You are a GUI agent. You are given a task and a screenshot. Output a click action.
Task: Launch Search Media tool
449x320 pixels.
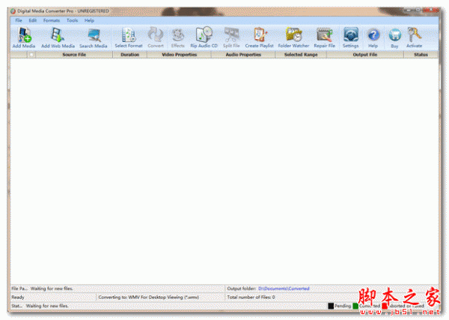pyautogui.click(x=94, y=37)
